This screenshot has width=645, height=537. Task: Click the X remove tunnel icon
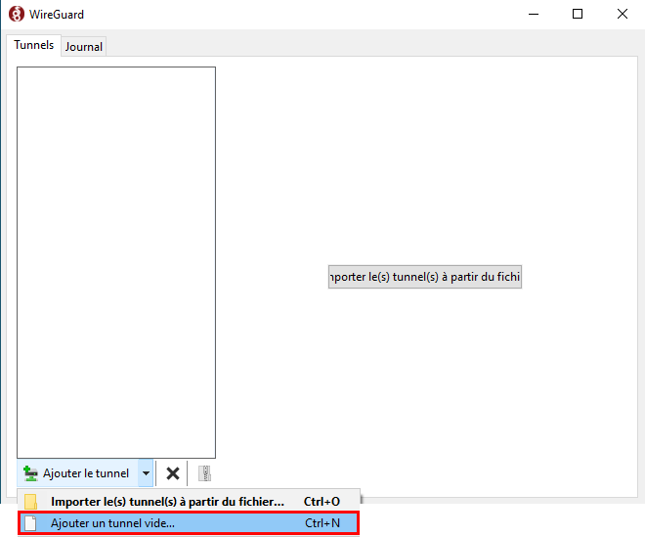coord(173,473)
